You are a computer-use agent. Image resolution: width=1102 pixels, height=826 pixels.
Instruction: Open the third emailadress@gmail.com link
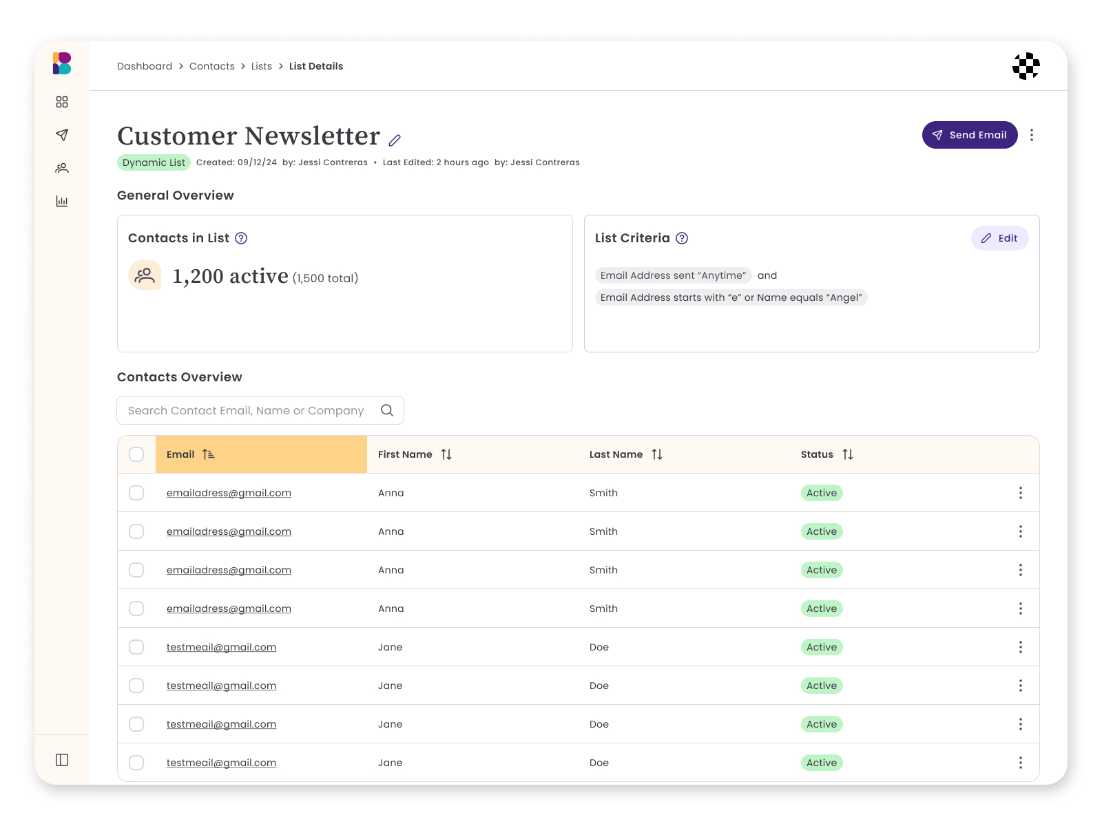point(229,570)
